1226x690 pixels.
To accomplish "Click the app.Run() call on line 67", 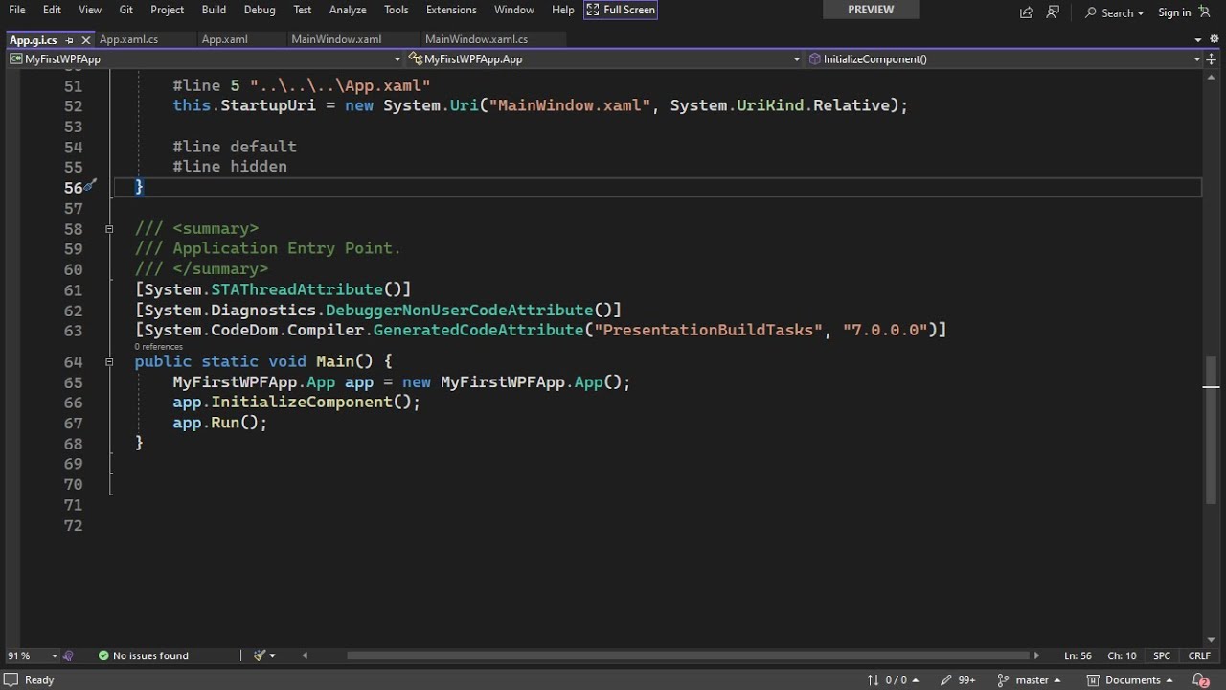I will point(219,422).
